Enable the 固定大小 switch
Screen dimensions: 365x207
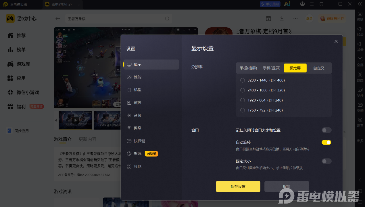coord(326,161)
